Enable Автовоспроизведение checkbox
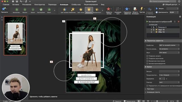Screen dimensions: 182x102 (x=147, y=63)
